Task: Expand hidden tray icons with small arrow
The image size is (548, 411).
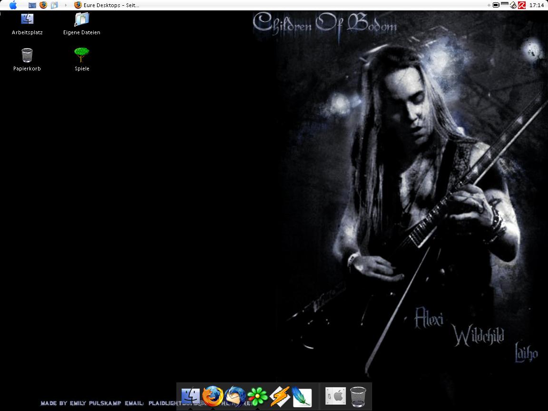Action: pyautogui.click(x=489, y=5)
